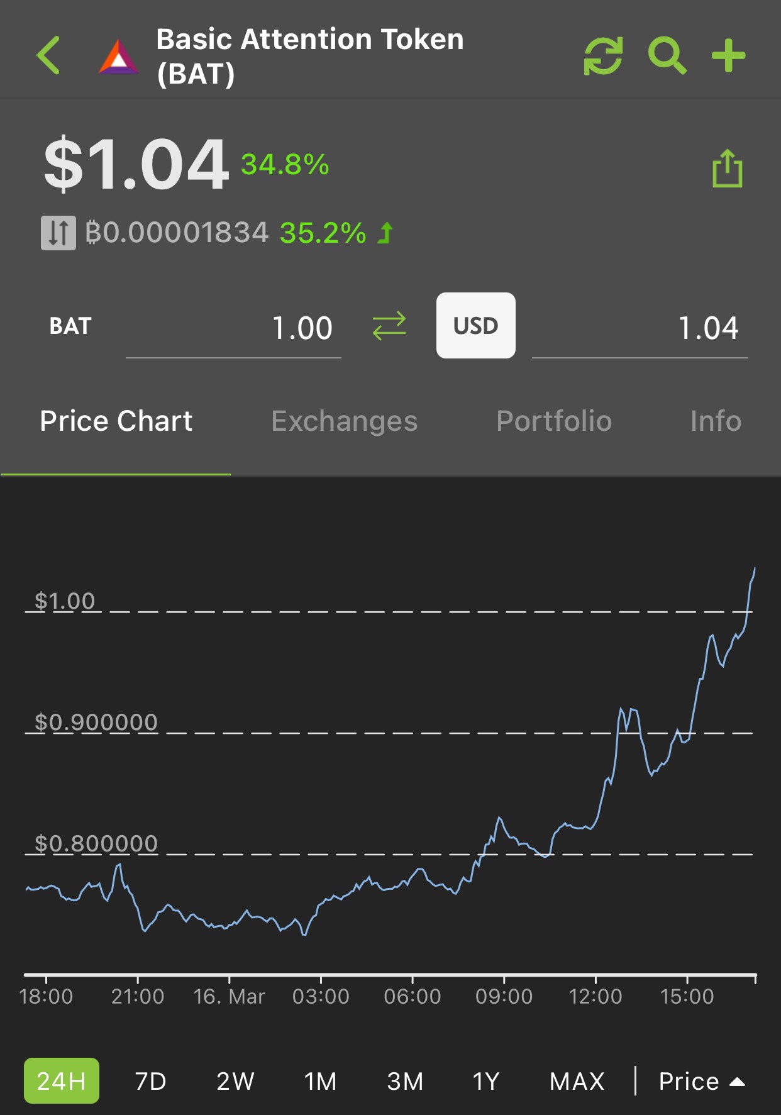Switch to the Portfolio tab
The width and height of the screenshot is (781, 1115).
tap(554, 421)
